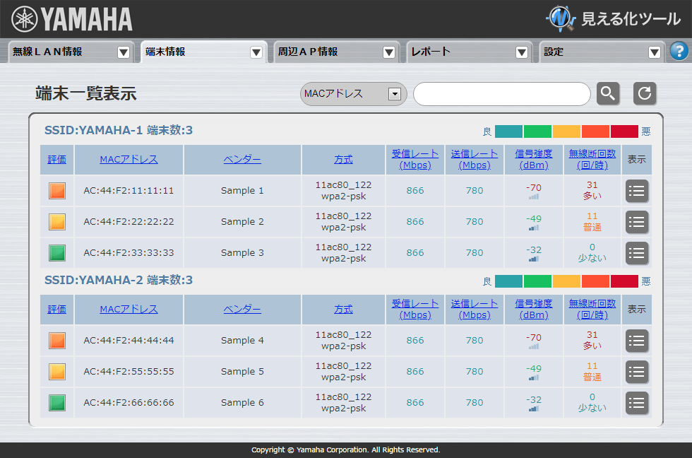The image size is (692, 458).
Task: Open details list icon for Sample 4
Action: click(x=637, y=341)
